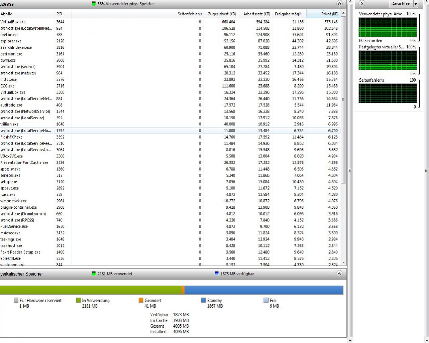This screenshot has width=429, height=343.
Task: Collapse the physical memory section chevron
Action: [339, 274]
